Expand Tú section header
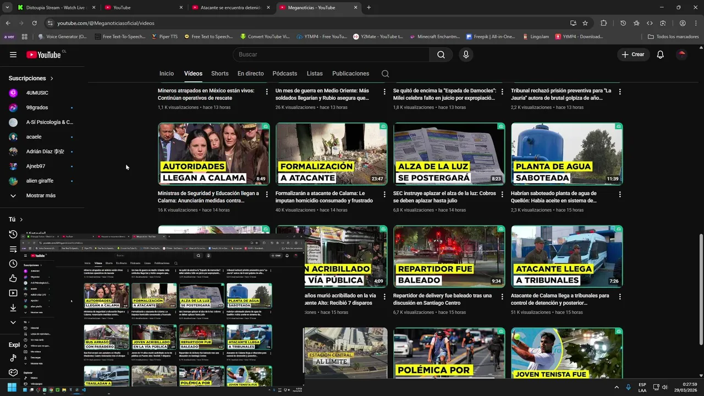Viewport: 704px width, 396px height. [x=16, y=219]
